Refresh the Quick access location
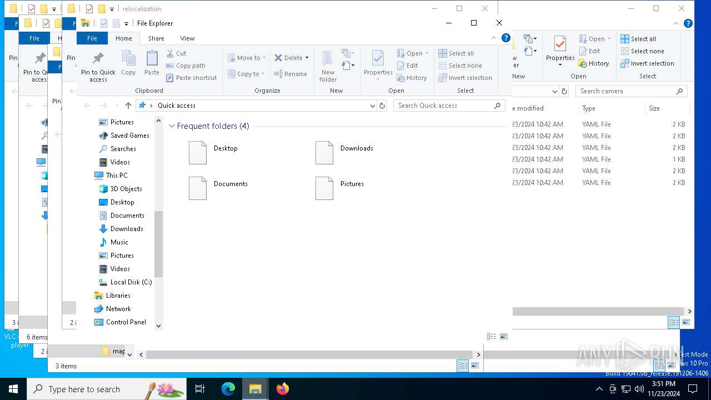Screen dimensions: 711x400 [382, 106]
